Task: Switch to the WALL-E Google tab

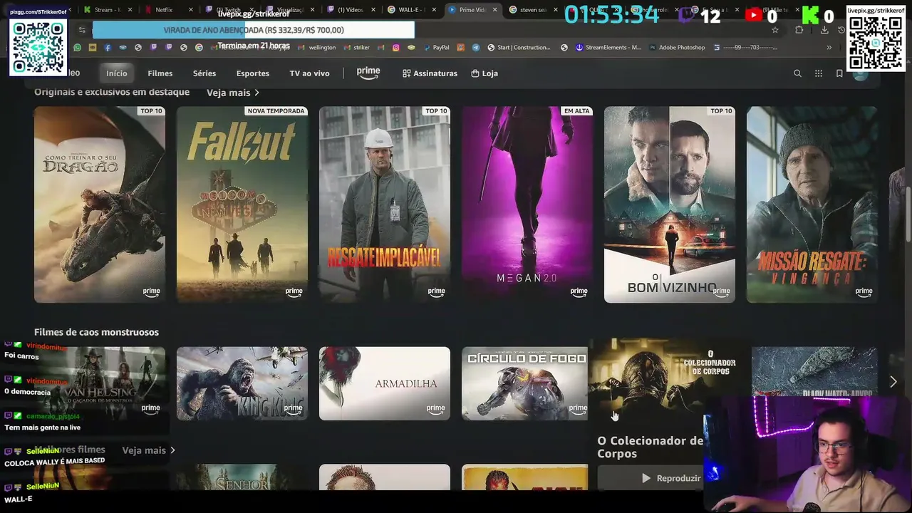Action: point(410,10)
